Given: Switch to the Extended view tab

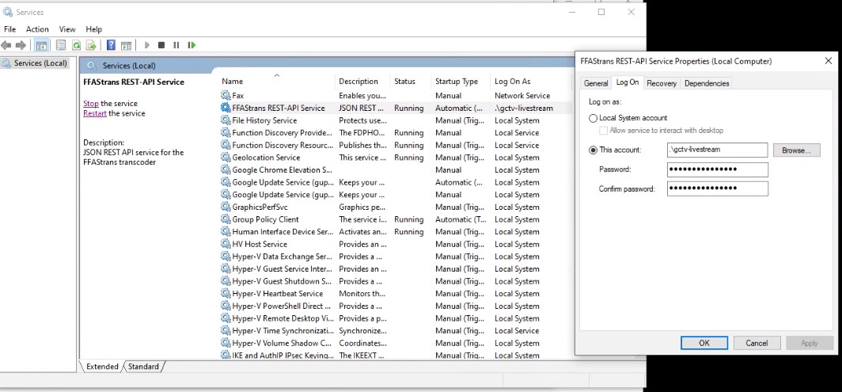Looking at the screenshot, I should [102, 366].
